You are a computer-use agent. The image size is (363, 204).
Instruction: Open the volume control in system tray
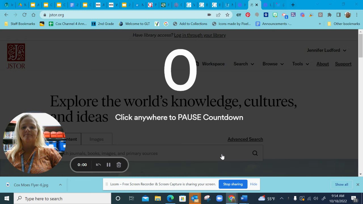(x=316, y=199)
